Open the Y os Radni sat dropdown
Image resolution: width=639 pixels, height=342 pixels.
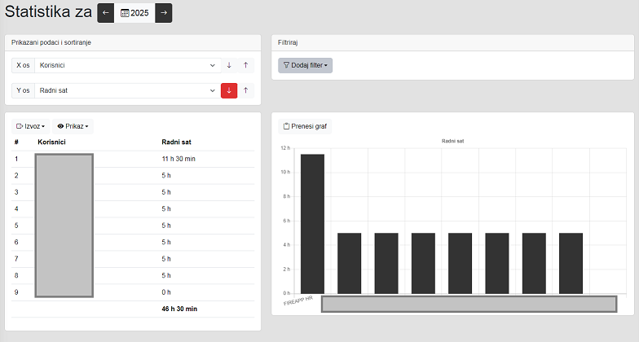click(127, 90)
